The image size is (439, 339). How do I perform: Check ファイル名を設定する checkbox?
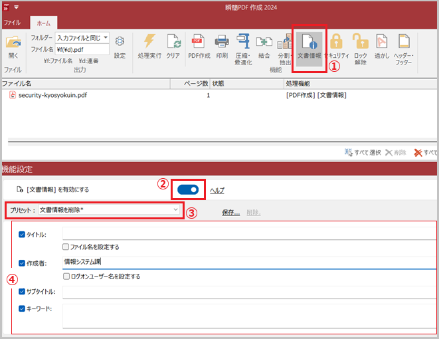pyautogui.click(x=66, y=247)
